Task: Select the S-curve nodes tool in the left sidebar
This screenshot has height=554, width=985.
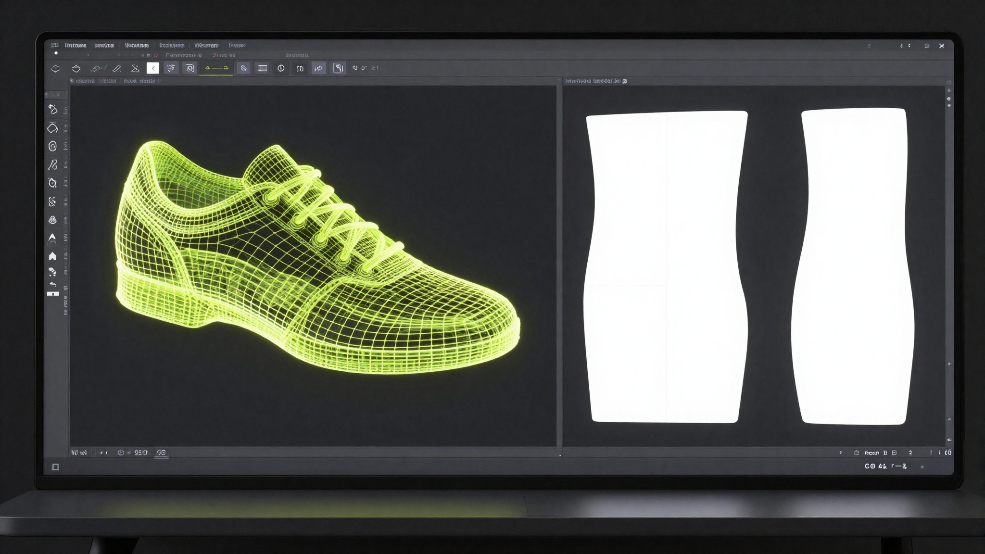Action: pos(52,201)
